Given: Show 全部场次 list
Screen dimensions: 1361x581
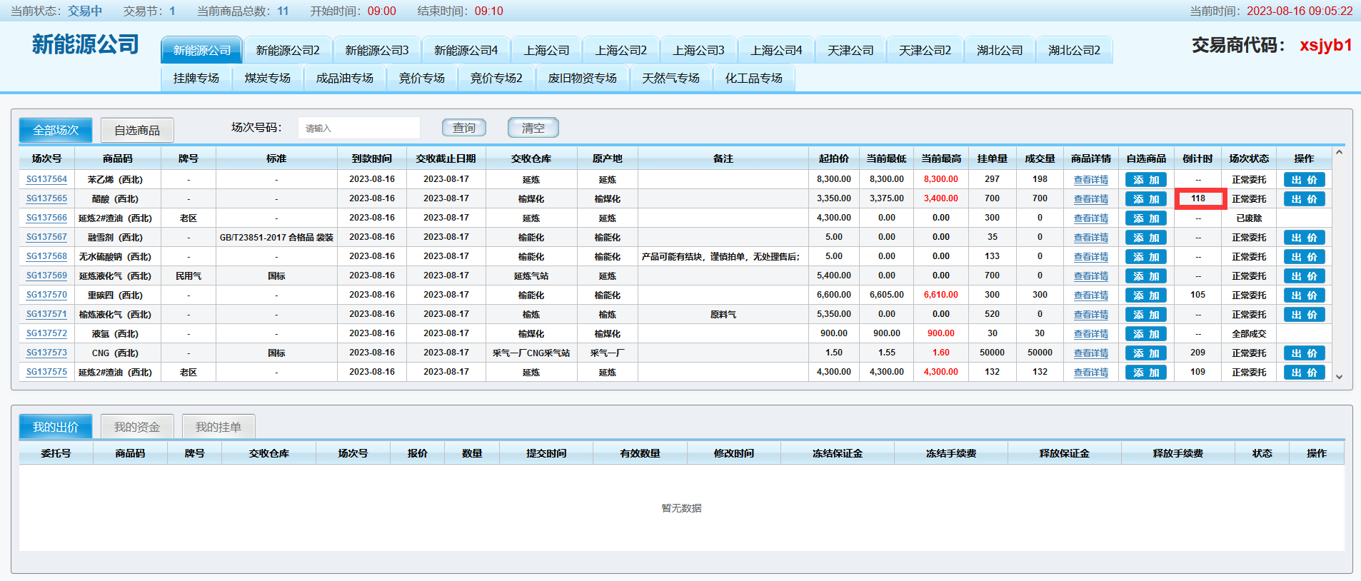Looking at the screenshot, I should click(56, 130).
